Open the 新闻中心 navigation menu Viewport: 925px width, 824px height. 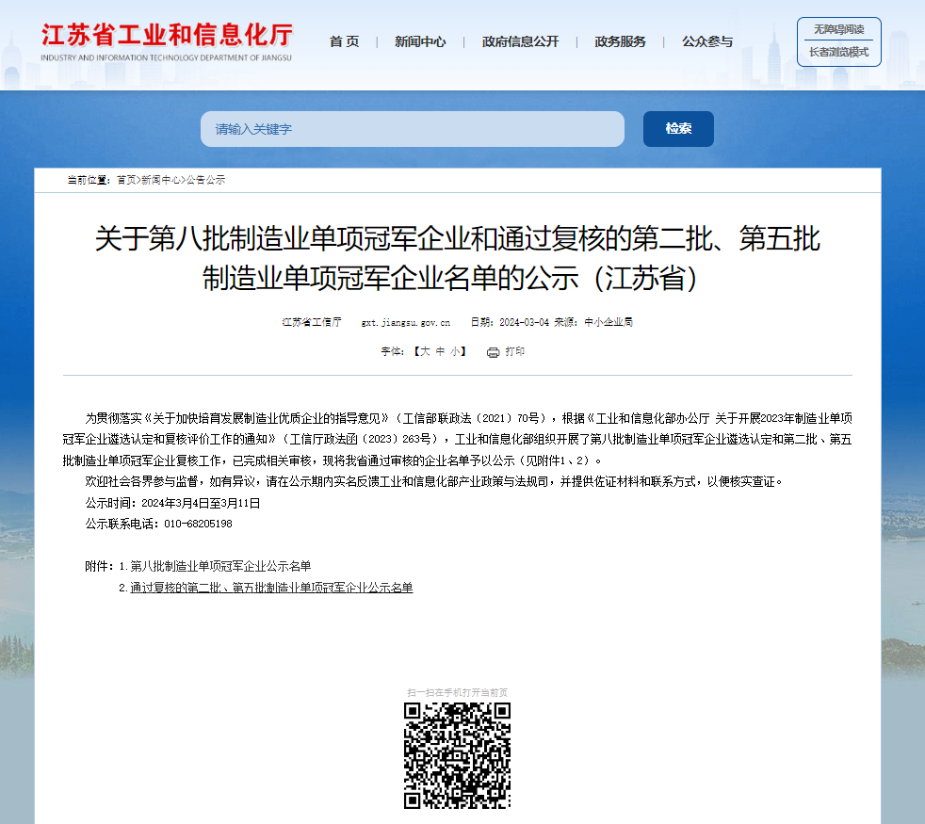click(x=420, y=41)
